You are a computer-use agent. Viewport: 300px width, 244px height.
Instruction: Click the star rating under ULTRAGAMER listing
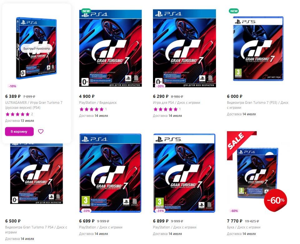(x=17, y=114)
